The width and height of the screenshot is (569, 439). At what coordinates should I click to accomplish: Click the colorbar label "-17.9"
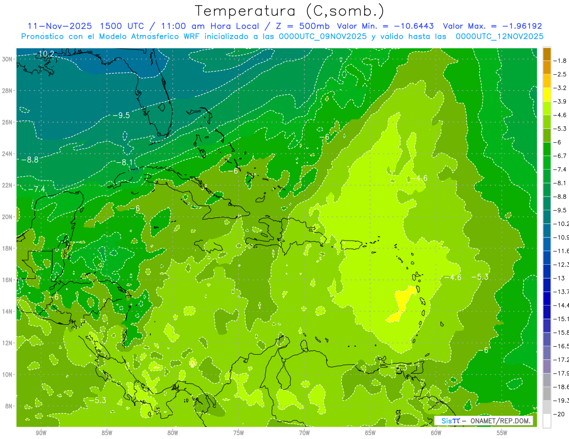coord(561,373)
